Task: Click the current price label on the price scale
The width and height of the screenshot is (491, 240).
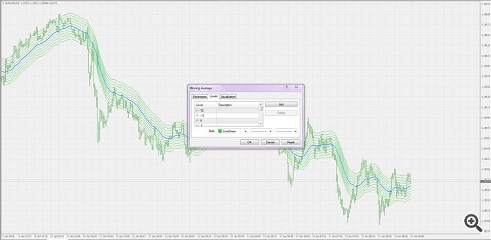Action: pyautogui.click(x=485, y=181)
